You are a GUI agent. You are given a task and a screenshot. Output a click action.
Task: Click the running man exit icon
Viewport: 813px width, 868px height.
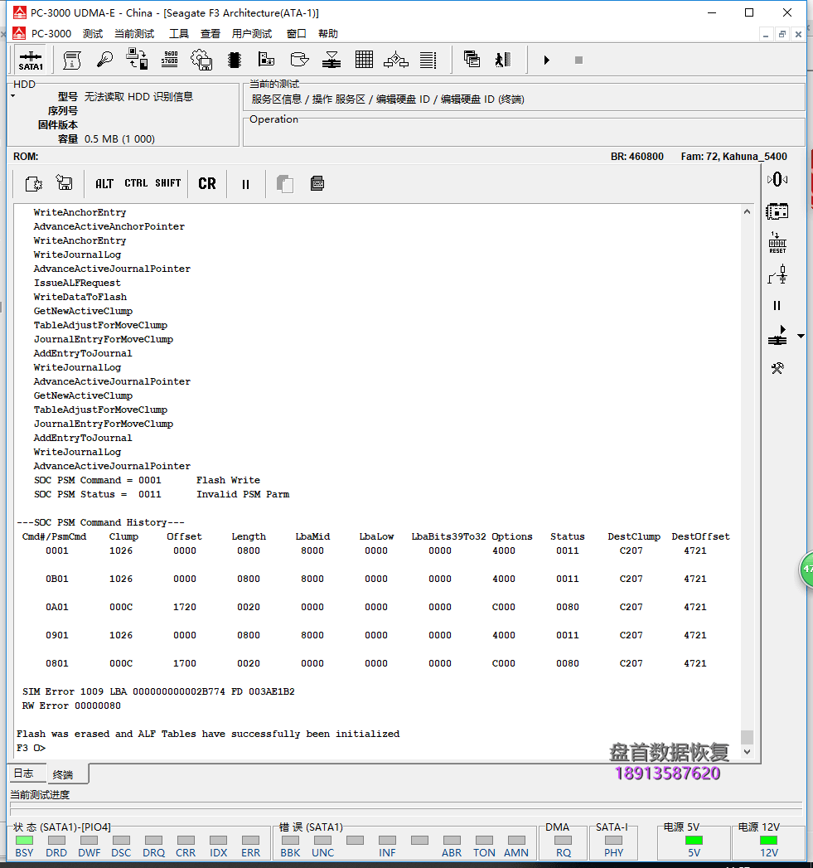click(x=502, y=60)
